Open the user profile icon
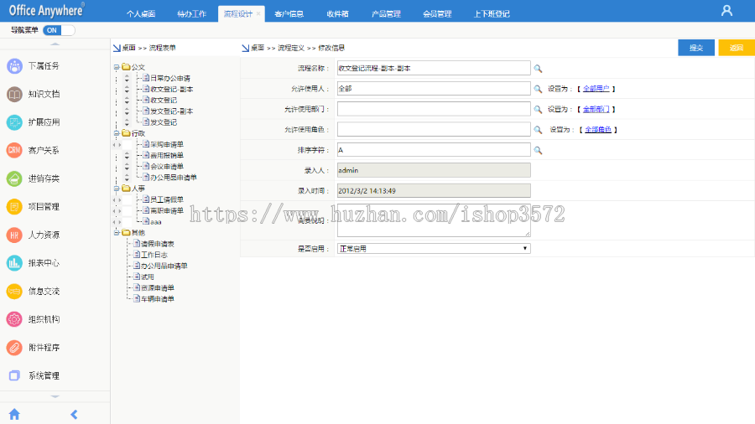 726,11
